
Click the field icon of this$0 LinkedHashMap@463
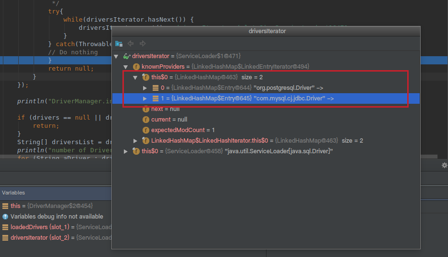145,77
